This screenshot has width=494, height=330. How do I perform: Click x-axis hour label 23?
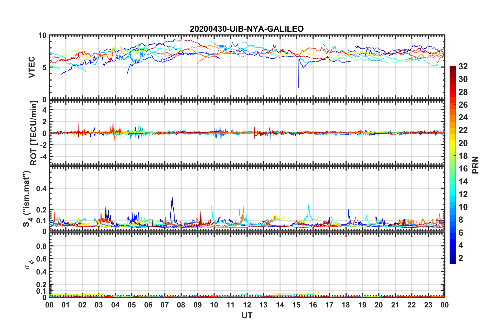point(428,305)
